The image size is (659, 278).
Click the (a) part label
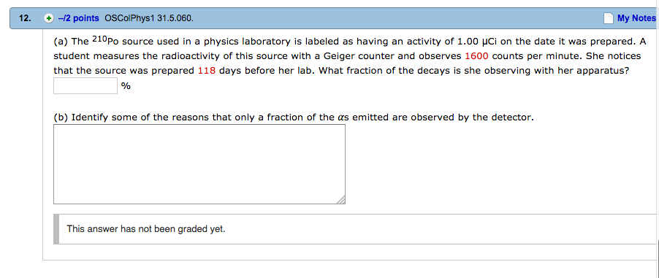[x=61, y=42]
